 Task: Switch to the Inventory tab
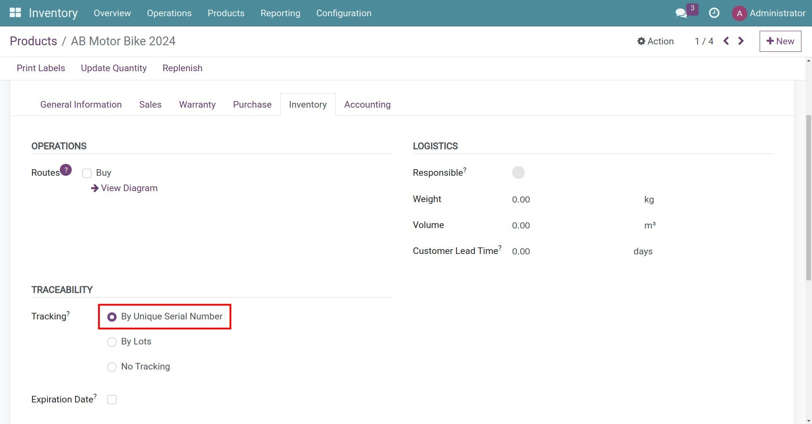click(x=308, y=105)
